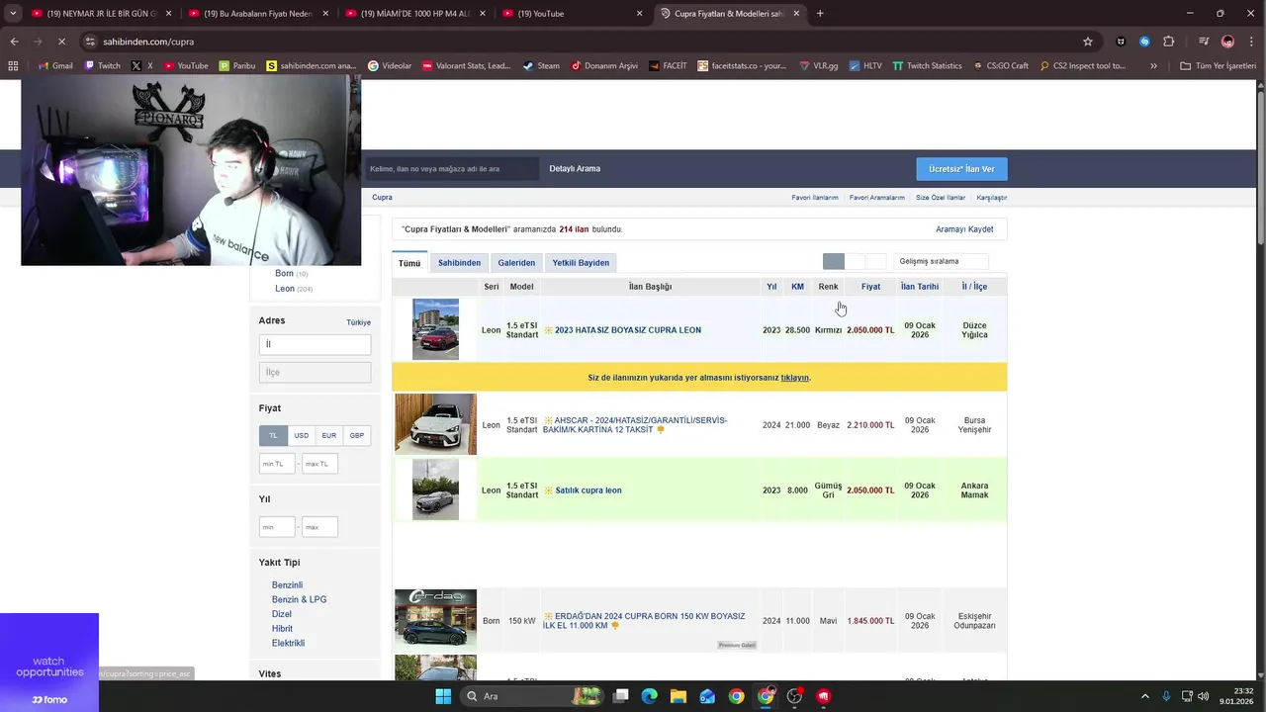This screenshot has width=1266, height=712.
Task: Select USD currency option
Action: pos(302,435)
